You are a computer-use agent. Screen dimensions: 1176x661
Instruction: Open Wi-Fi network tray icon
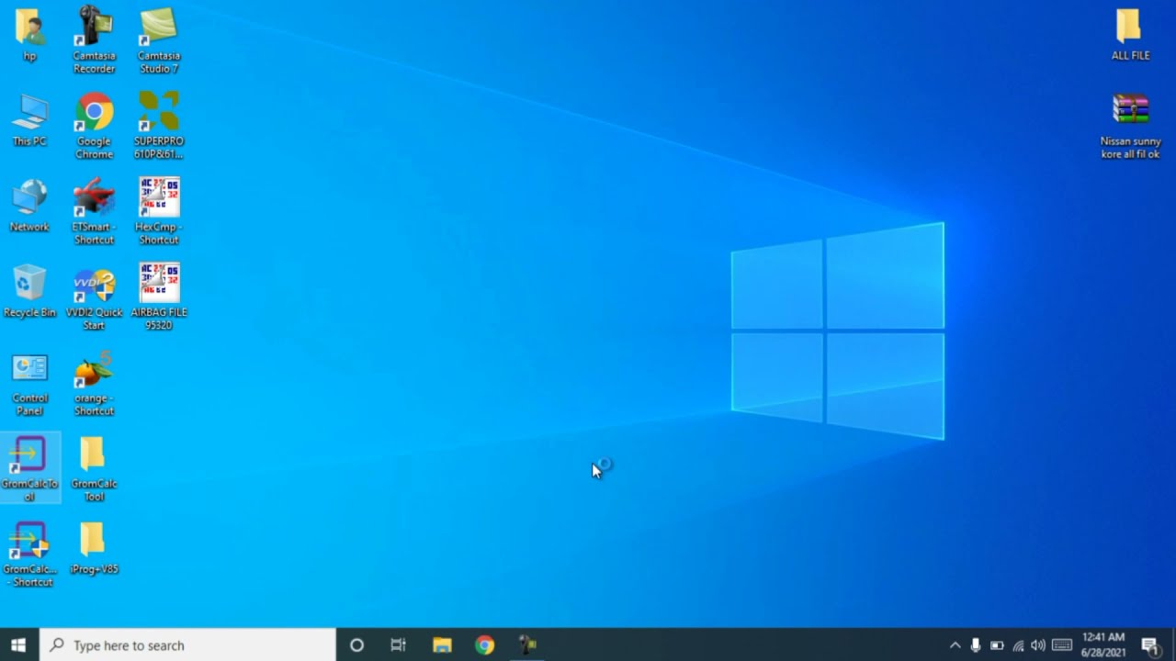[1018, 645]
